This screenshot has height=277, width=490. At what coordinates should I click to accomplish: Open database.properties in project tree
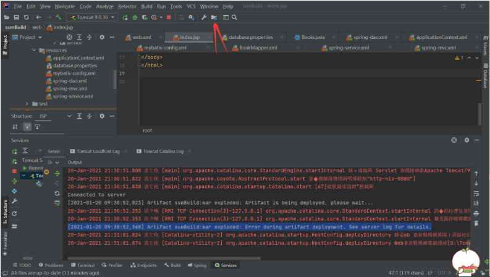(x=75, y=66)
